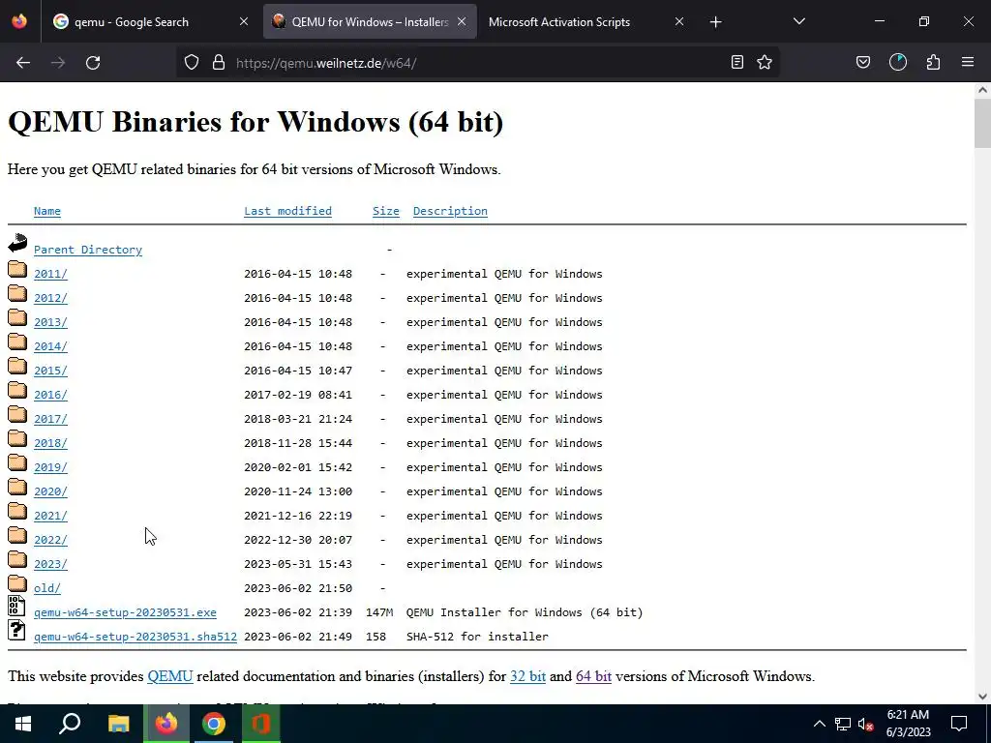The width and height of the screenshot is (991, 743).
Task: Open the 2016/ folder link
Action: [x=50, y=395]
